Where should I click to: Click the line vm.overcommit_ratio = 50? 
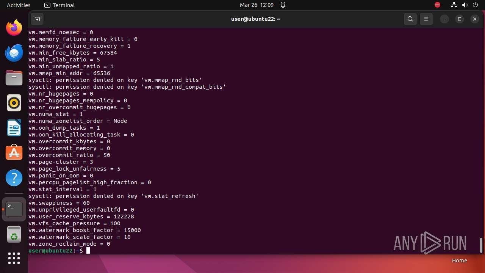[x=69, y=155]
